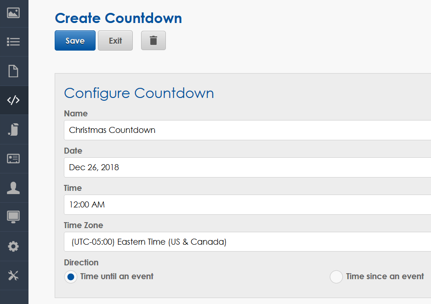Open the Templates card icon in sidebar
Screen dimensions: 431x304
click(x=14, y=158)
